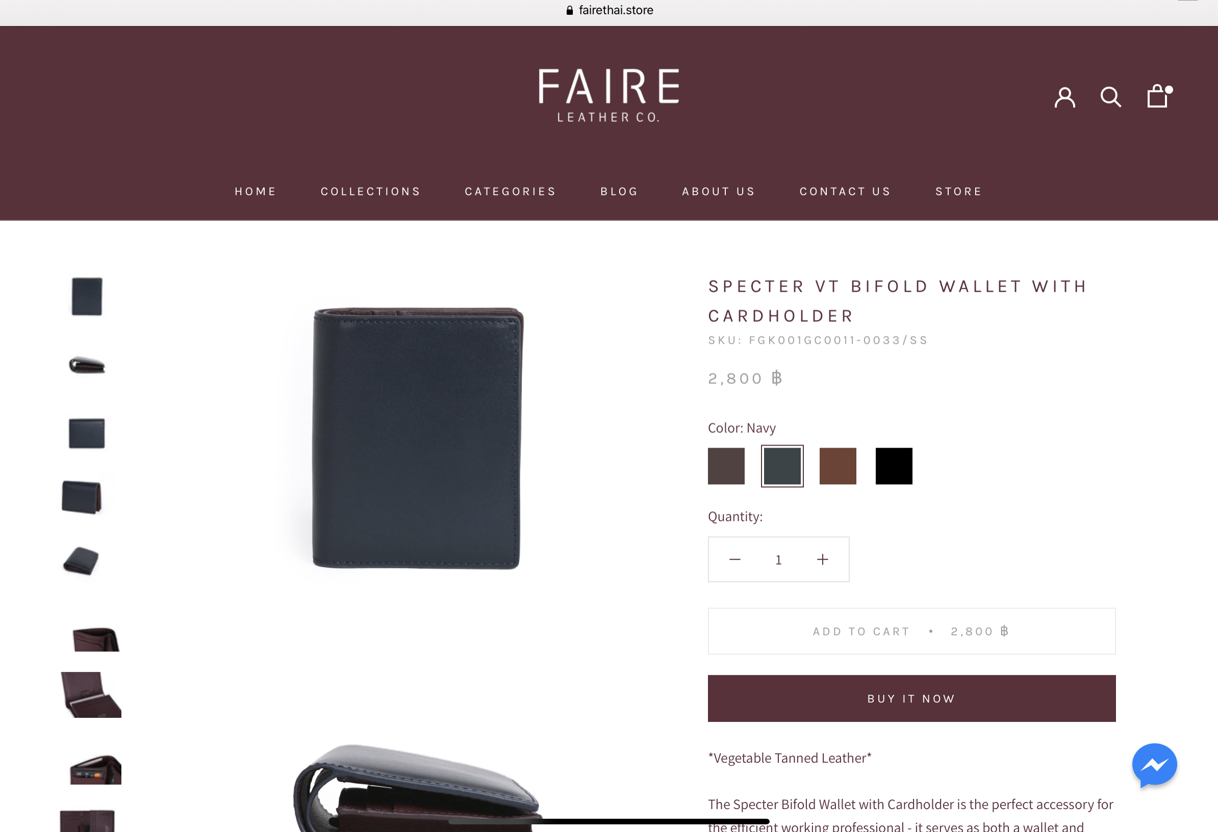Image resolution: width=1218 pixels, height=832 pixels.
Task: Open the shopping bag cart icon
Action: point(1159,96)
